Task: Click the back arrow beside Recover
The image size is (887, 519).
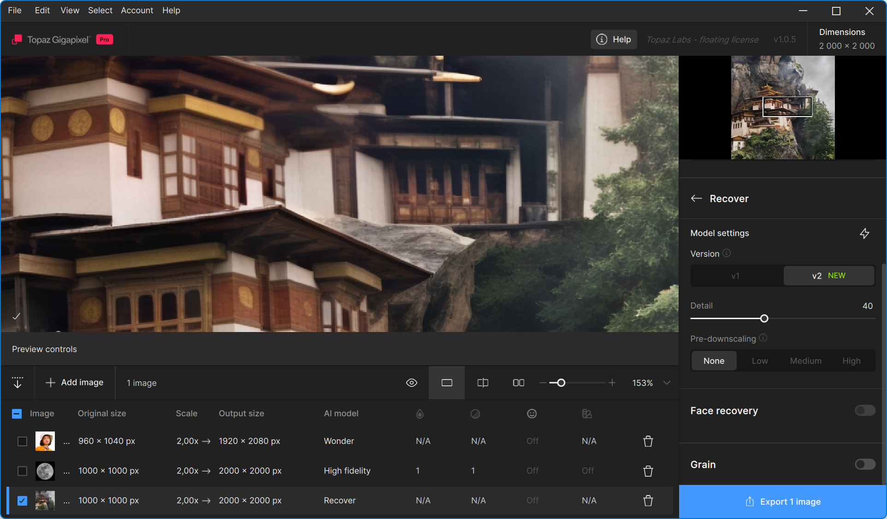Action: click(x=696, y=198)
